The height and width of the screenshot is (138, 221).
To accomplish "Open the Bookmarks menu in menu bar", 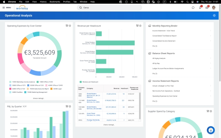I will (55, 2).
